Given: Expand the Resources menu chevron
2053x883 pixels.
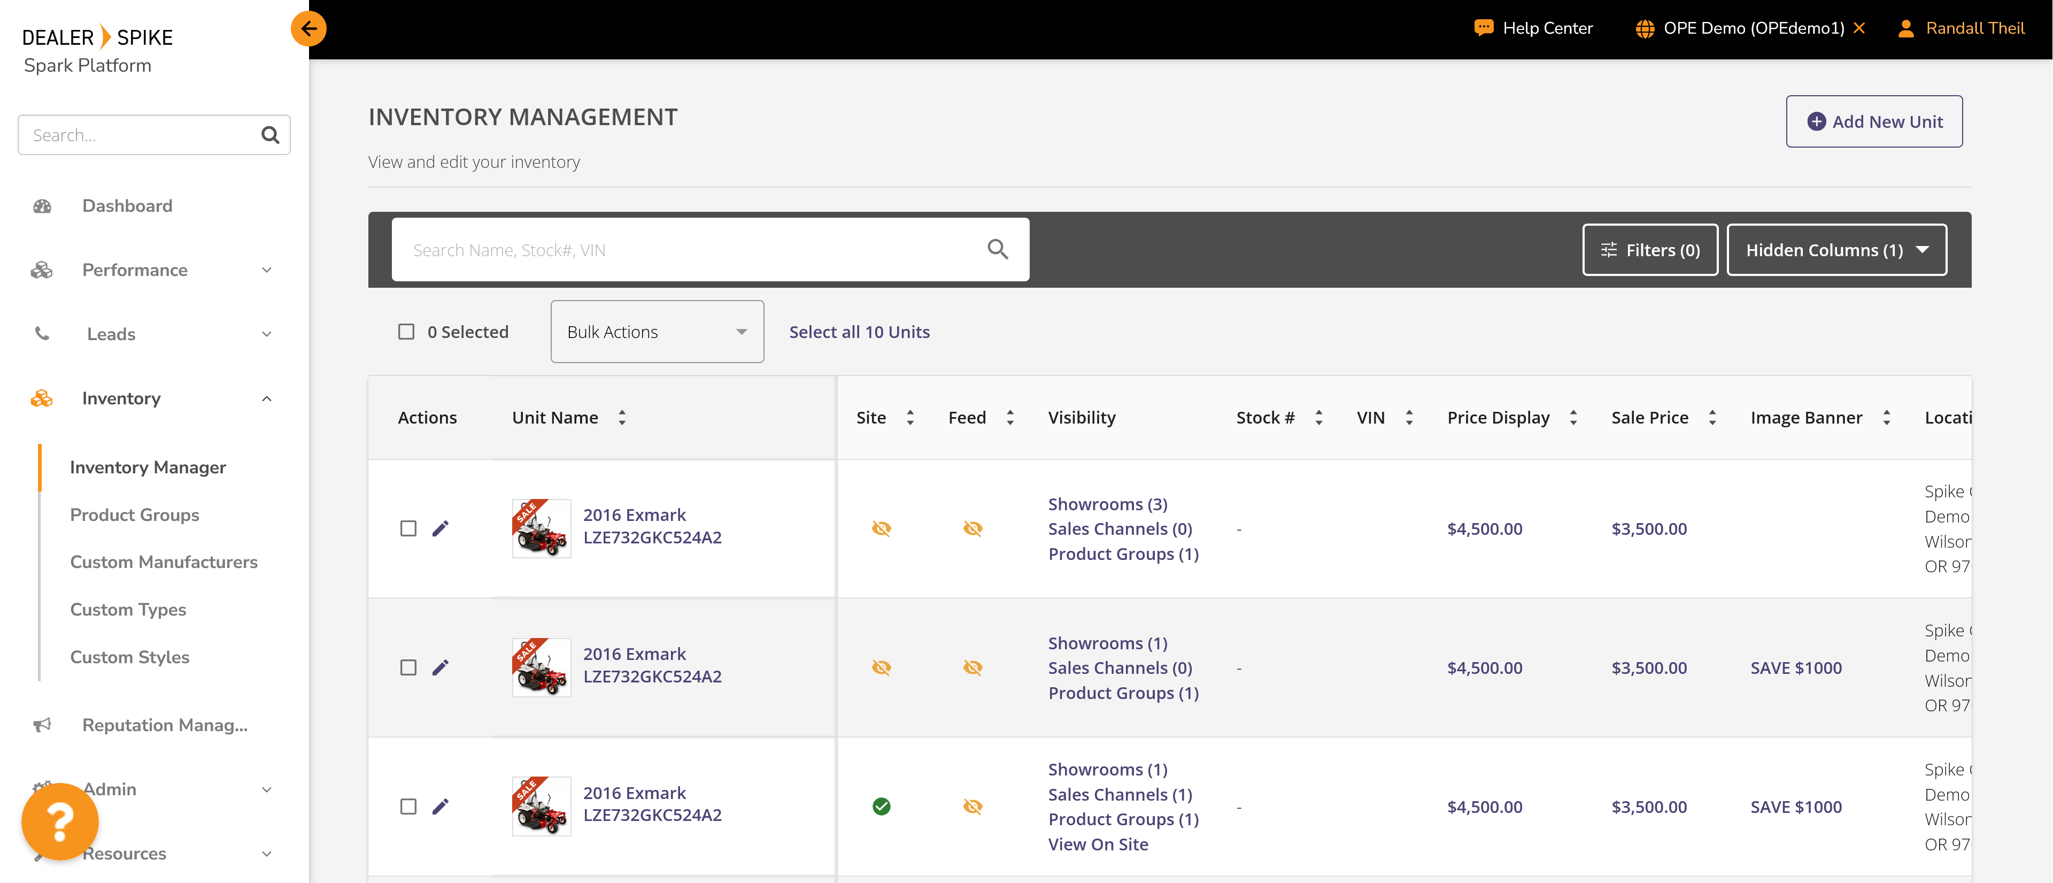Looking at the screenshot, I should (x=267, y=854).
